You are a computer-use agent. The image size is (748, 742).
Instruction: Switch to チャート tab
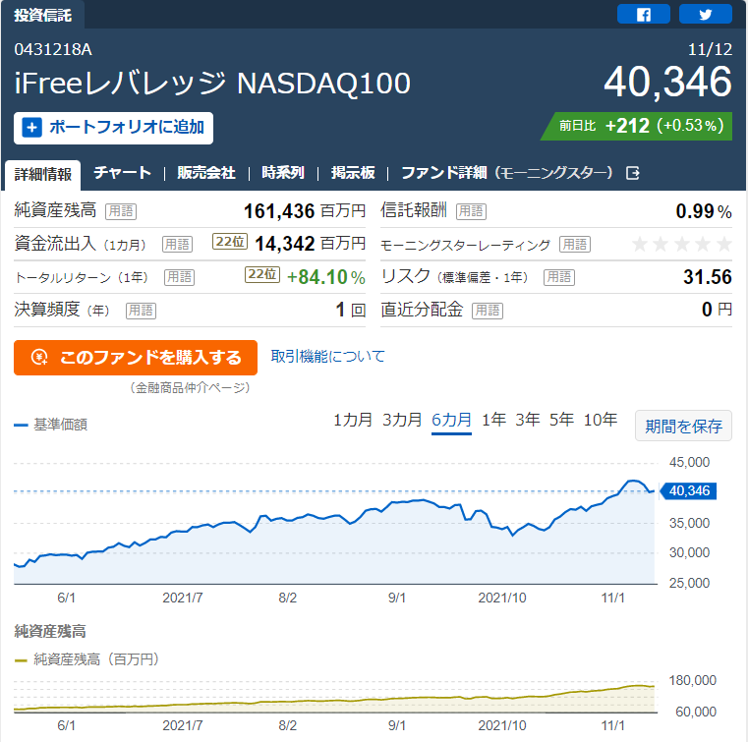coord(122,173)
